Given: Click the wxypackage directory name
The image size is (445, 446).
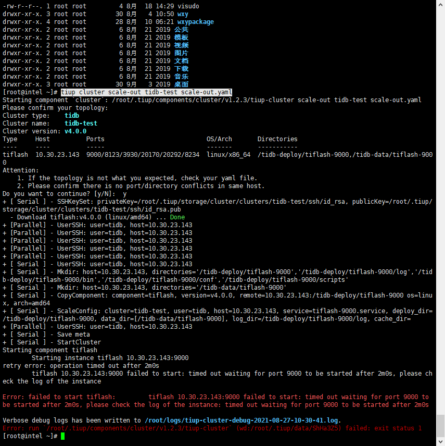Looking at the screenshot, I should point(196,22).
